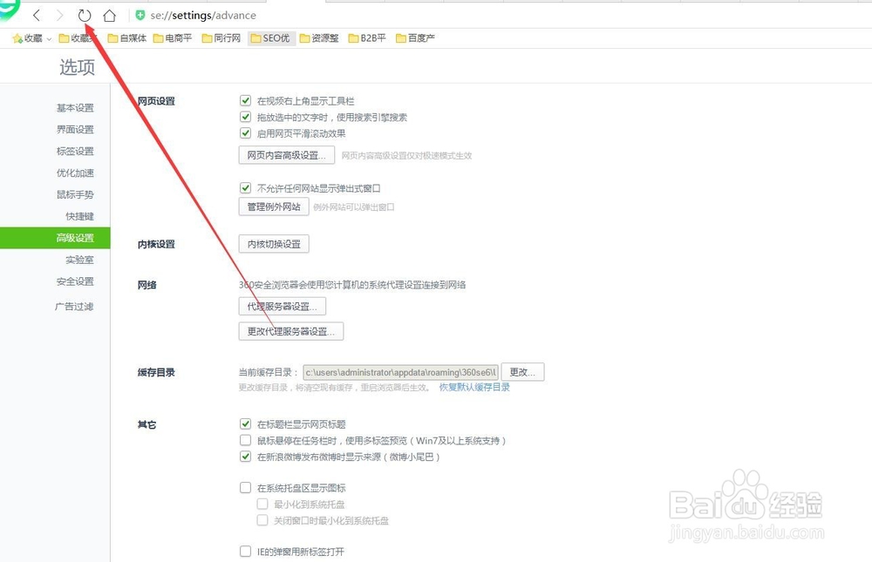Expand the 收藏 dropdown arrow
872x562 pixels.
tap(50, 37)
